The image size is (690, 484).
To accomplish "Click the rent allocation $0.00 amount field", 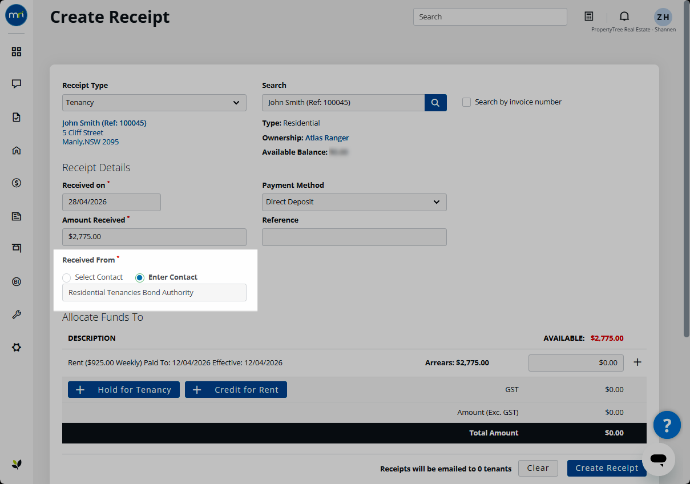I will click(x=576, y=362).
